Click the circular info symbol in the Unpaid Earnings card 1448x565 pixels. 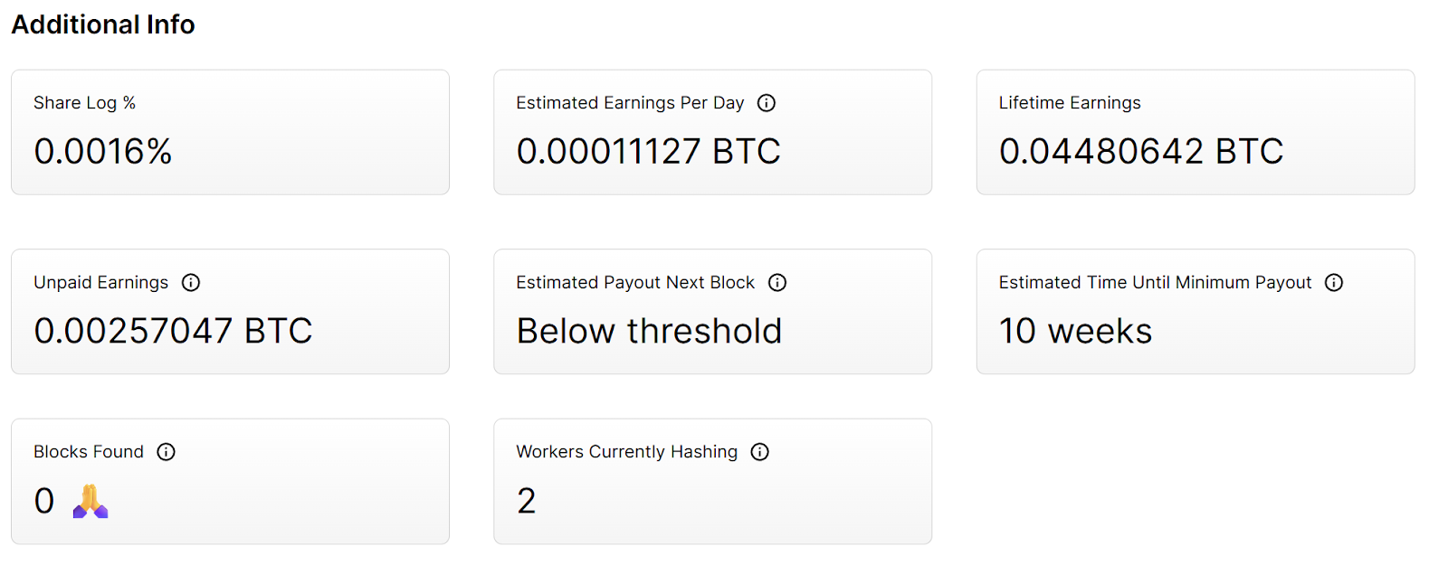tap(190, 282)
